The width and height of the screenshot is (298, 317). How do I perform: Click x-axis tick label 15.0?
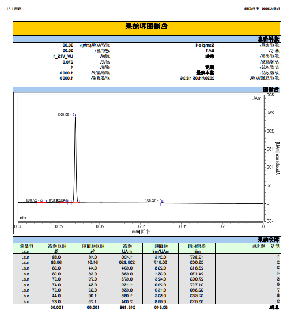pyautogui.click(x=141, y=226)
